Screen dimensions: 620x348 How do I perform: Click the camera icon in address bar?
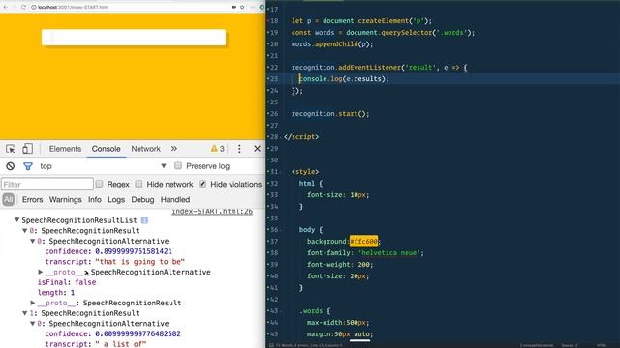[x=233, y=7]
